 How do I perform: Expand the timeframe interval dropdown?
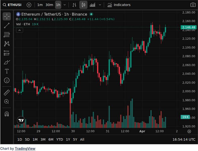(64, 5)
